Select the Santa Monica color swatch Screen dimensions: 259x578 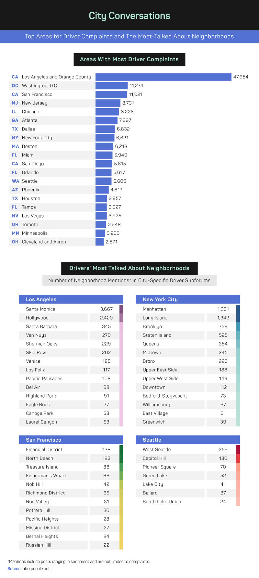121,309
